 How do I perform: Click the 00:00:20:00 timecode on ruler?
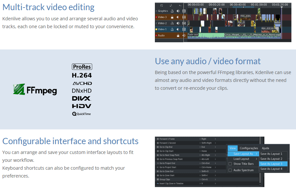point(217,5)
